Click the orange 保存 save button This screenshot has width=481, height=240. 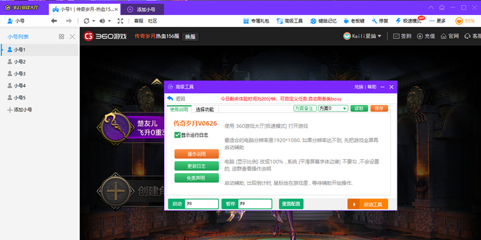point(379,109)
